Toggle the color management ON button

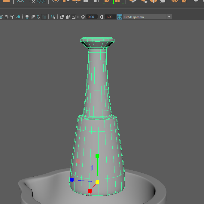(x=120, y=17)
